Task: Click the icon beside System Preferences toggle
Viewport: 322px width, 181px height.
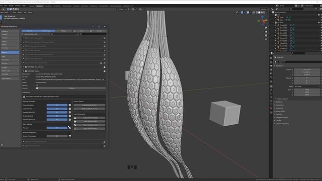Action: pos(69,136)
